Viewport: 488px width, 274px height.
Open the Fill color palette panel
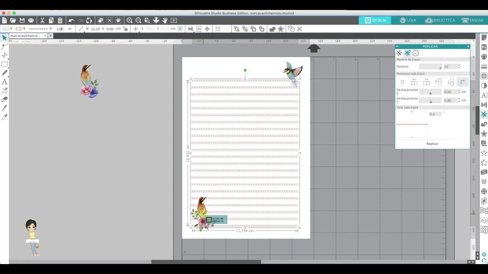point(484,57)
